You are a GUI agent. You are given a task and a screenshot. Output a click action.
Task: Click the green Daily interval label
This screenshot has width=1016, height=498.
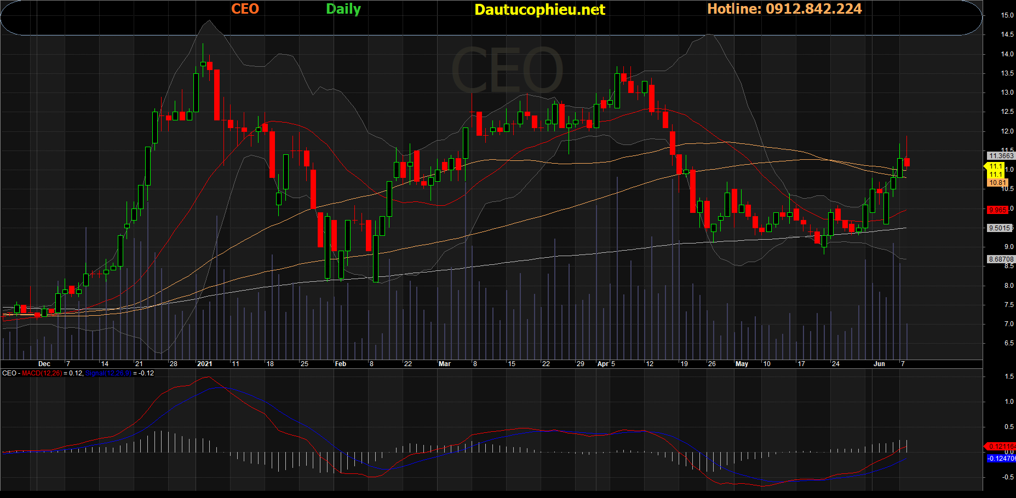343,9
